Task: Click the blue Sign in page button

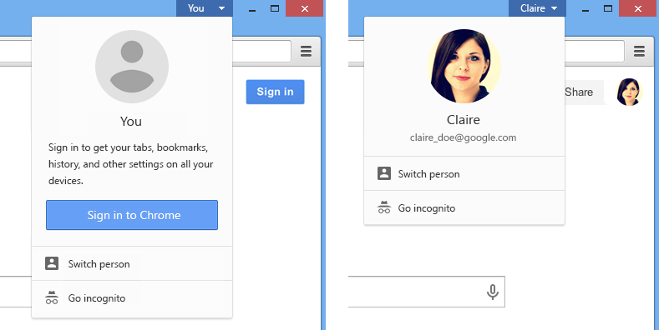Action: point(276,92)
